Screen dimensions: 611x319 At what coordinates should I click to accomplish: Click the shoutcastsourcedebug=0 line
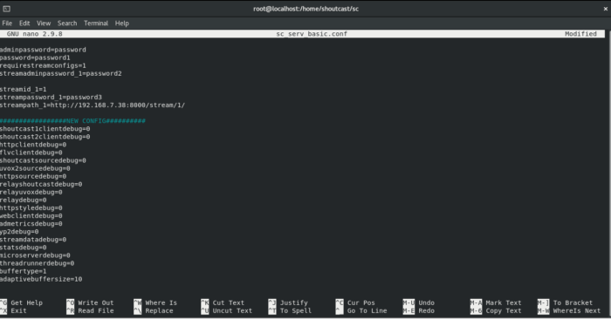43,160
